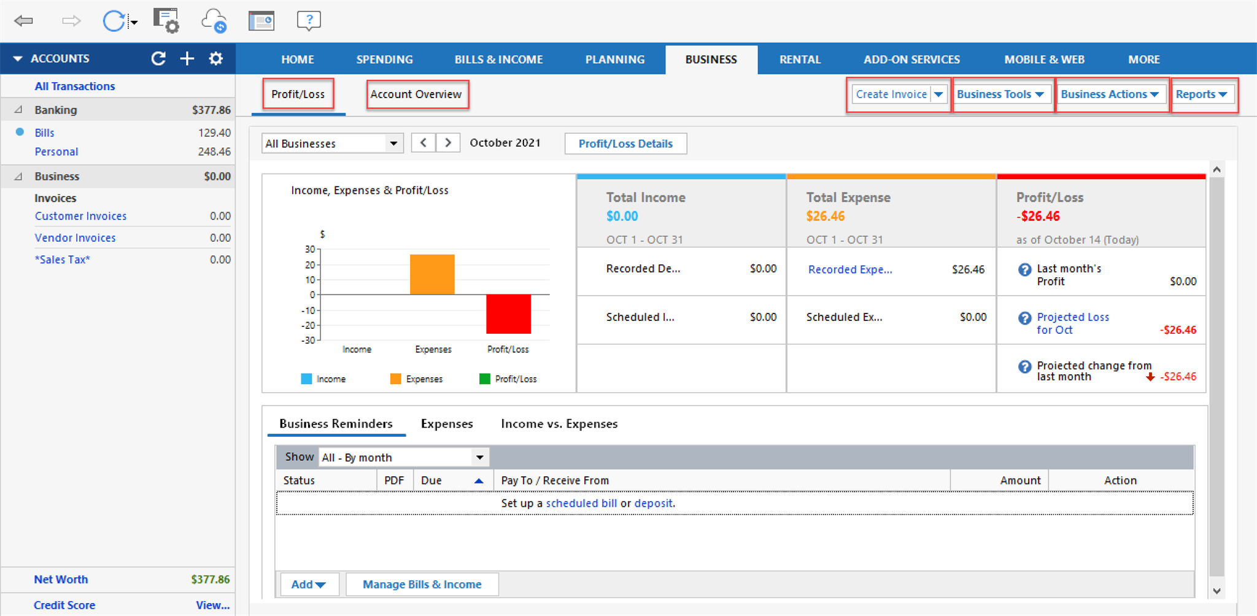Open the scheduled bill link
Viewport: 1257px width, 616px height.
tap(581, 503)
